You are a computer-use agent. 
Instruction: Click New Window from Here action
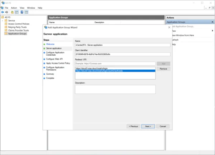tap(183, 35)
